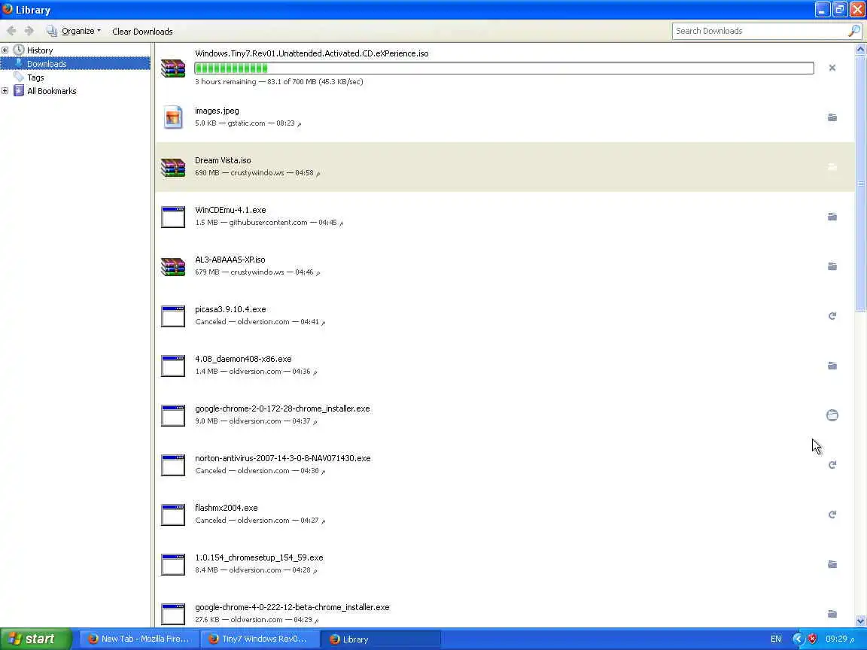Image resolution: width=867 pixels, height=650 pixels.
Task: Click the scroll-down arrow of downloads list
Action: click(860, 621)
